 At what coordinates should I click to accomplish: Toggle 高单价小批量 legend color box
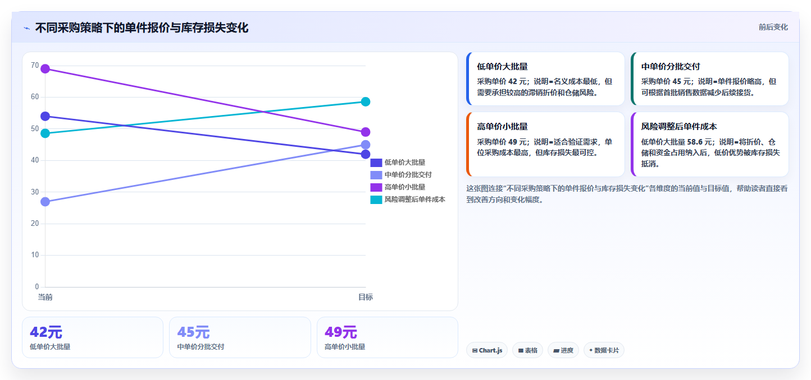[376, 187]
